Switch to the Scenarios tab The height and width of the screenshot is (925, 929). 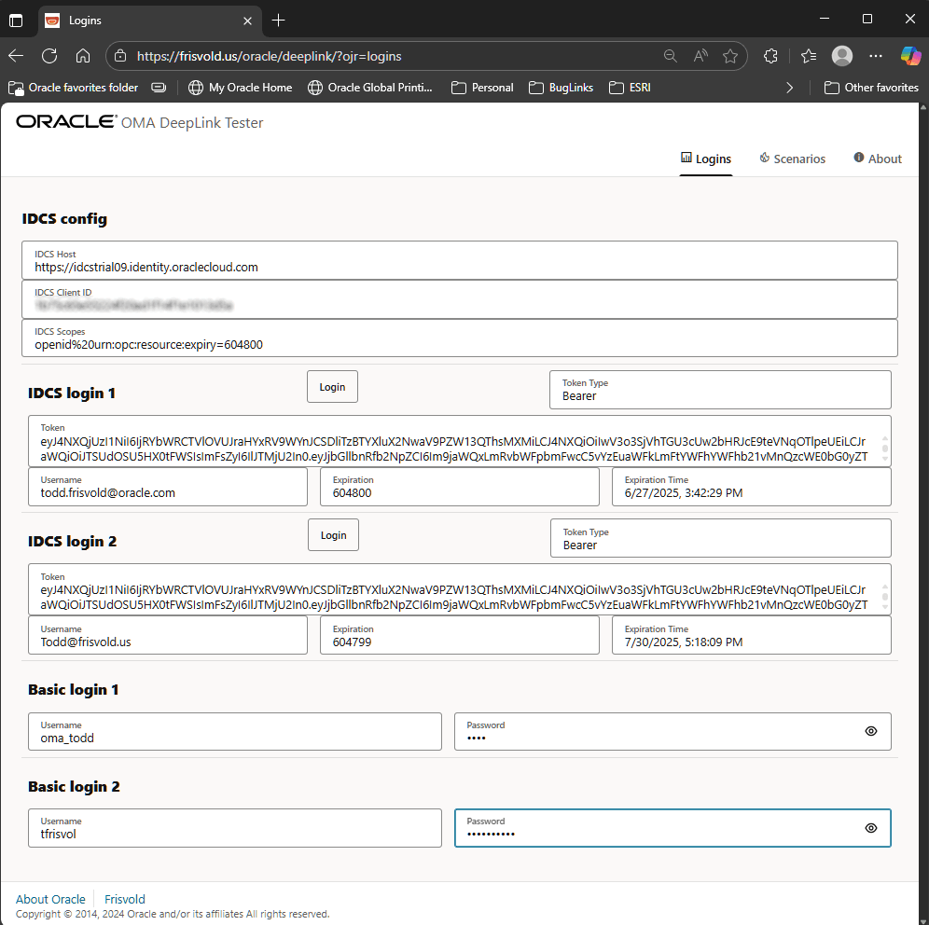coord(792,159)
